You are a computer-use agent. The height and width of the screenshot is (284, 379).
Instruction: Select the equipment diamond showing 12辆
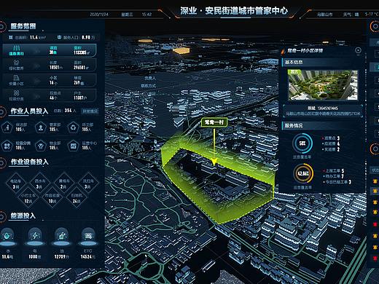pos(28,198)
